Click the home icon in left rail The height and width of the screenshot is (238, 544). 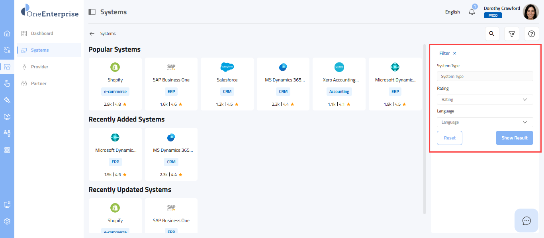[7, 33]
